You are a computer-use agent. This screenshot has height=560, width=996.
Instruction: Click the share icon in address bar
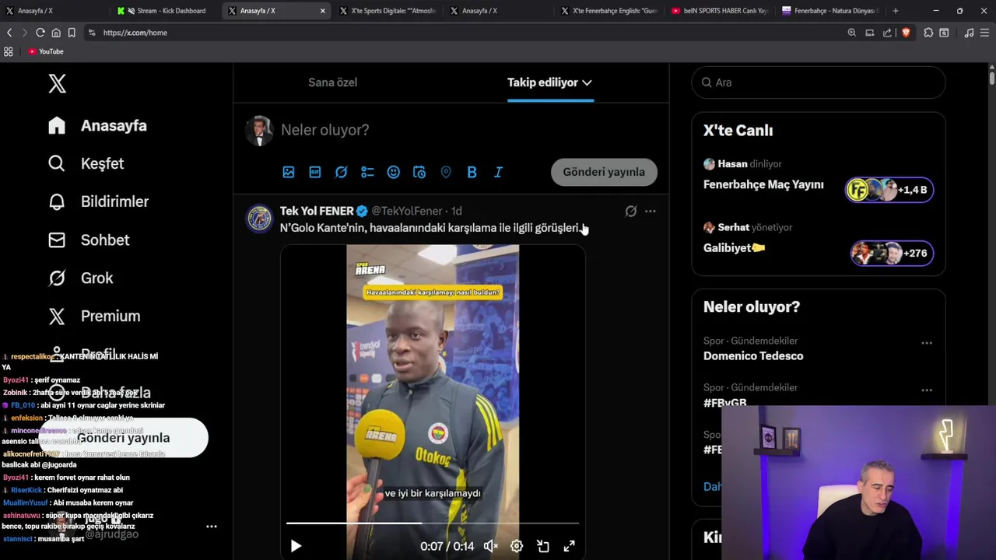pyautogui.click(x=887, y=33)
